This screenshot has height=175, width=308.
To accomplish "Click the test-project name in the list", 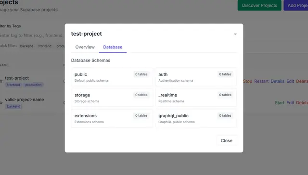I will [17, 78].
